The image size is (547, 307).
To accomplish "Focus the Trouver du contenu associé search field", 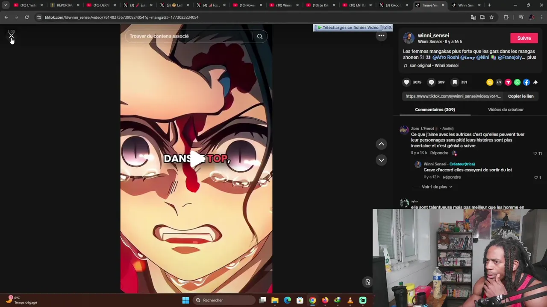I will 188,36.
